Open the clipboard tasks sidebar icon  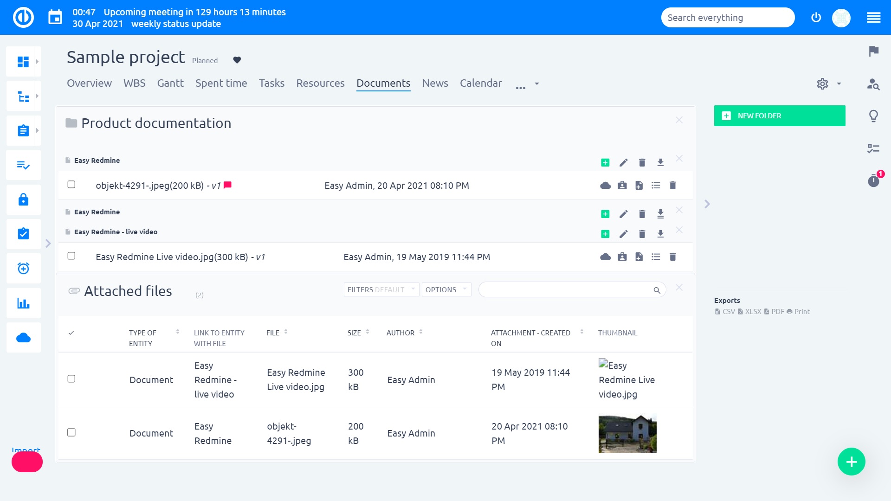click(23, 130)
